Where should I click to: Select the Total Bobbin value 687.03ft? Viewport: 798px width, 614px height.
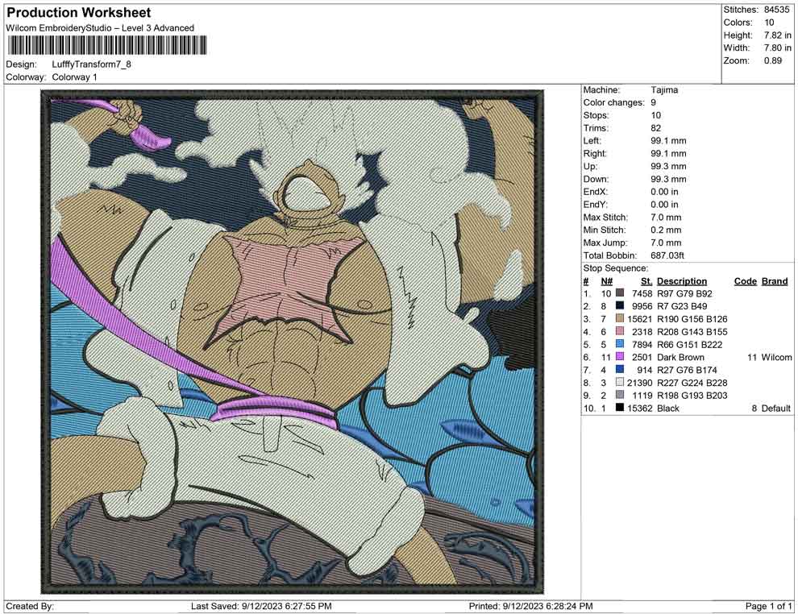tap(667, 255)
